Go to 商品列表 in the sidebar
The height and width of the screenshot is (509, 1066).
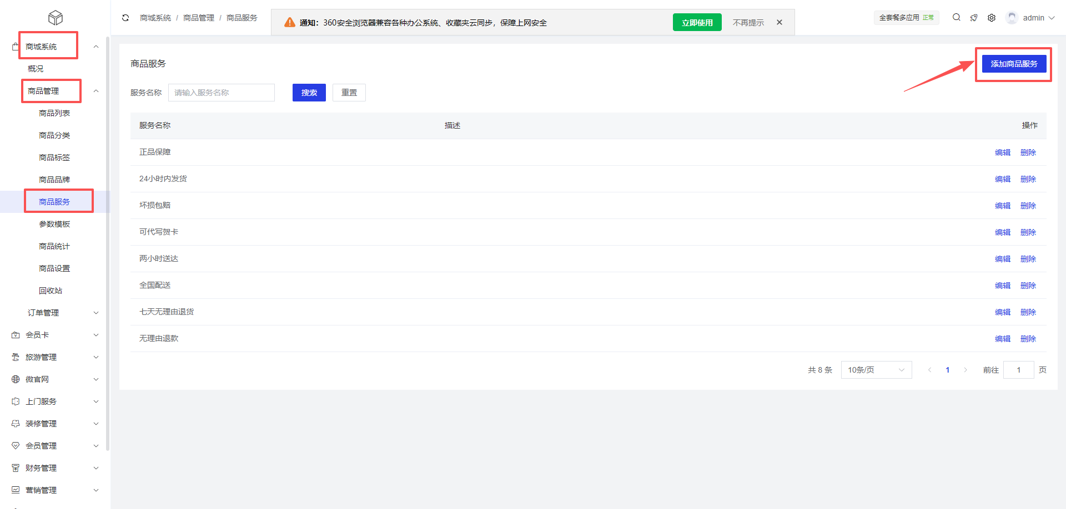(54, 113)
